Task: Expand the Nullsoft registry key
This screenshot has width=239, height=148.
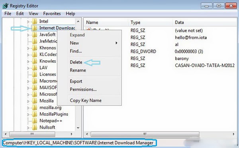Action: coord(28,128)
